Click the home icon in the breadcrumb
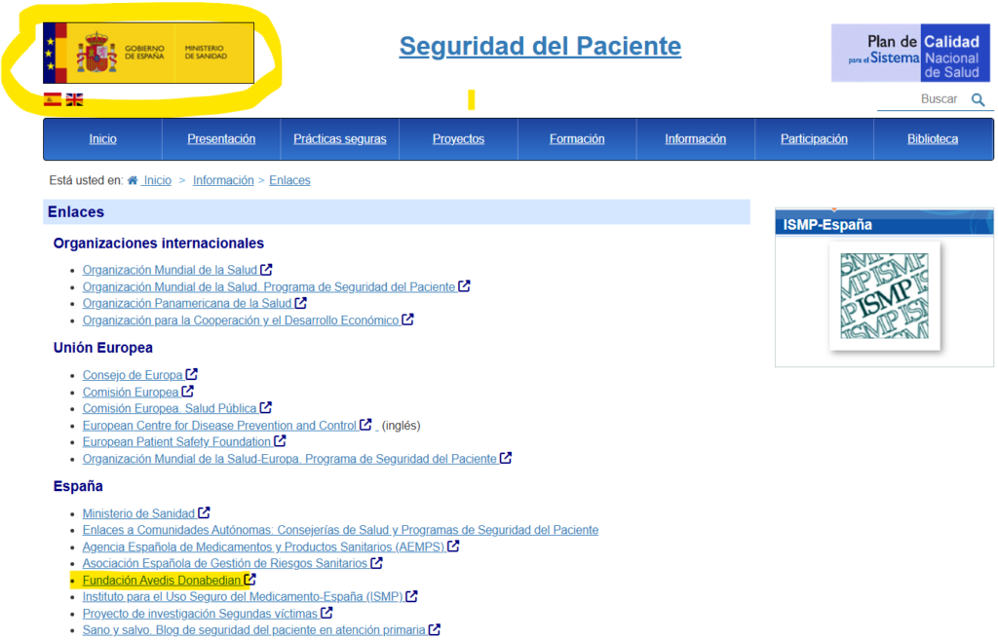Screen dimensions: 998x640 coord(131,180)
